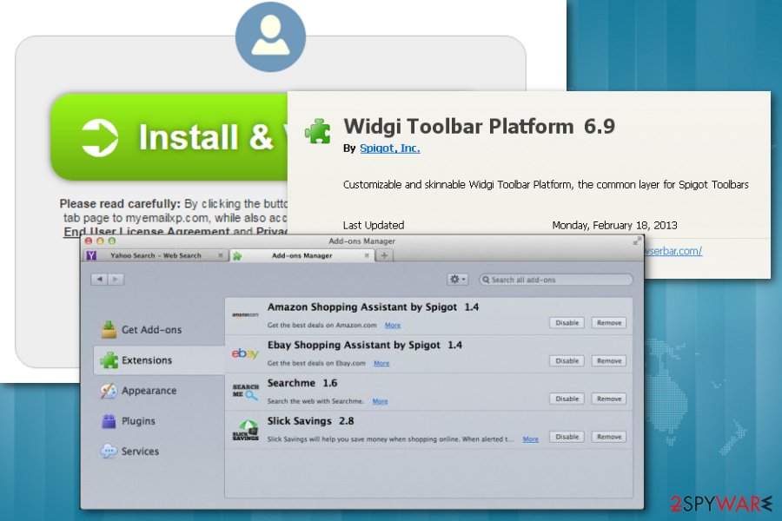The width and height of the screenshot is (782, 521).
Task: Click the arrow icon on Install button
Action: point(99,137)
